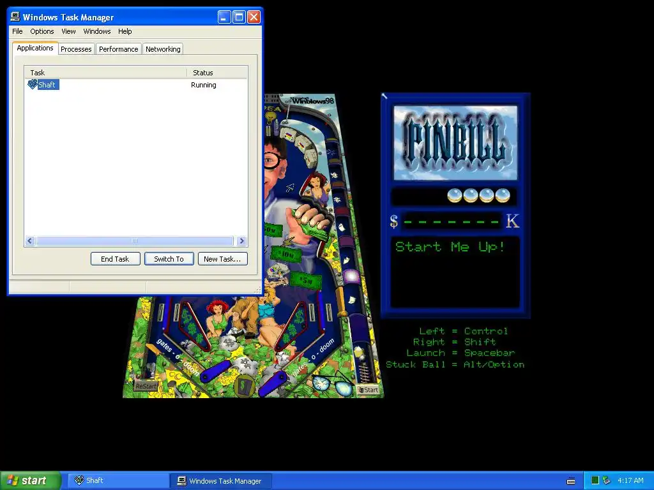Open the Windows menu

pos(97,31)
